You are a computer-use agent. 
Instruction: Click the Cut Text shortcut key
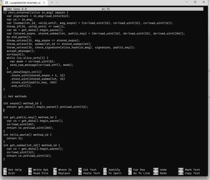[x=80, y=170]
